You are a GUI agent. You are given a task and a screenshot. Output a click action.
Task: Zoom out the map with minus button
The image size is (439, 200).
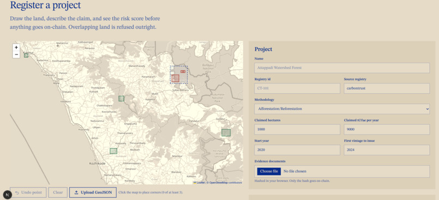16,54
